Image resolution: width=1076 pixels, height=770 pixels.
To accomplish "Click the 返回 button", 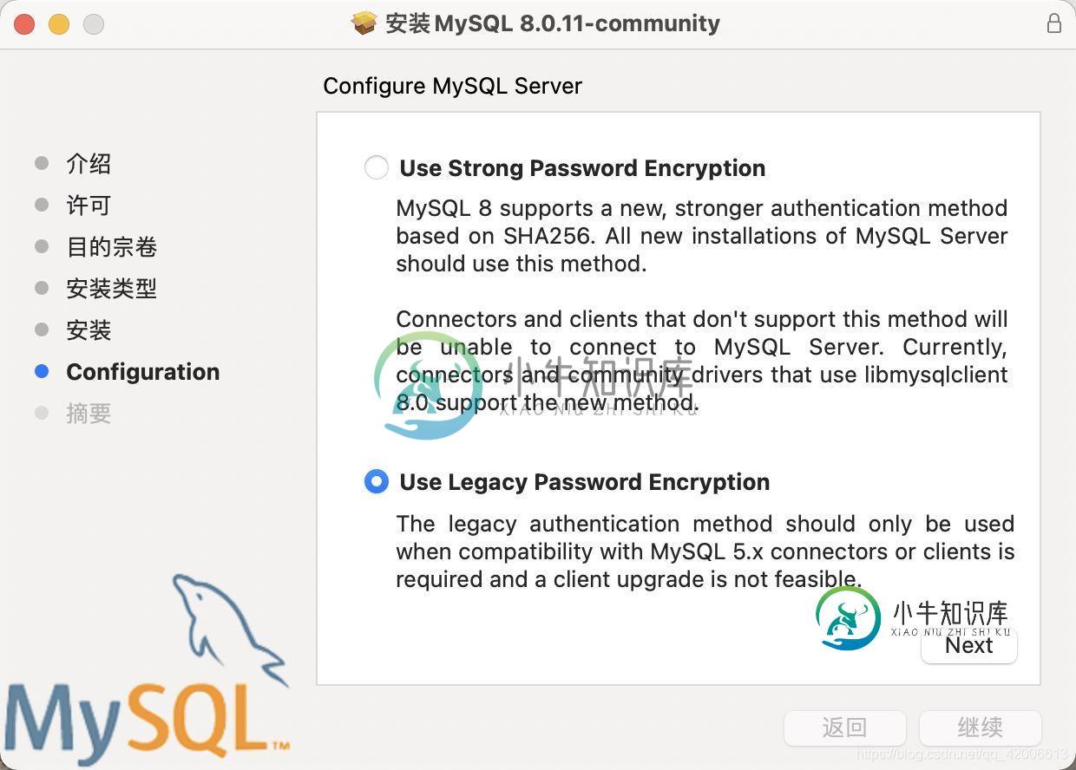I will coord(845,728).
